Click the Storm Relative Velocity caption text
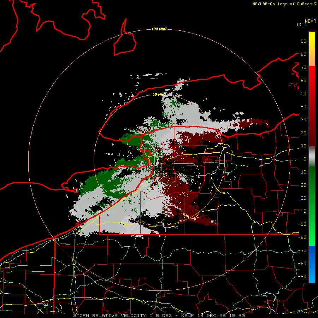Viewport: 318px width, 318px height. (159, 316)
